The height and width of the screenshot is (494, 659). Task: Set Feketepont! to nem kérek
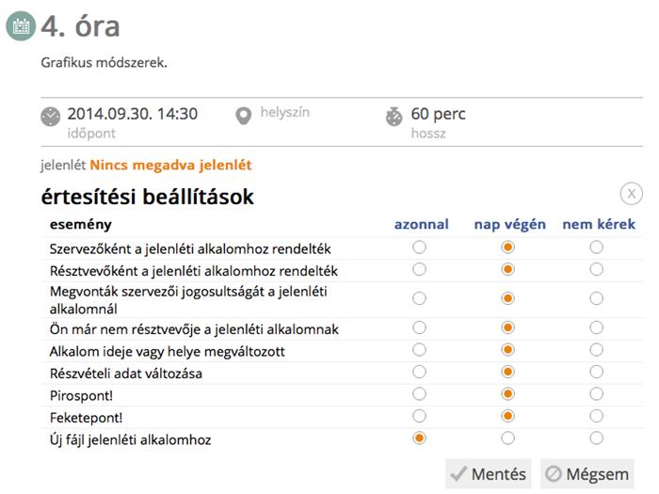(596, 415)
